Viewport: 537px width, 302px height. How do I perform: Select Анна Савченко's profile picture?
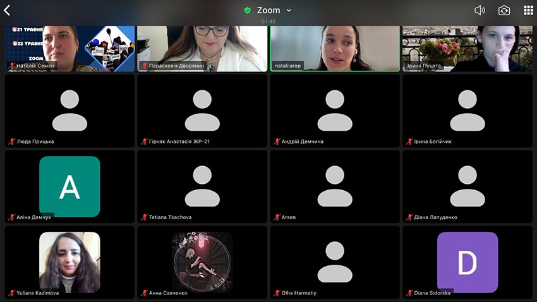coord(202,261)
